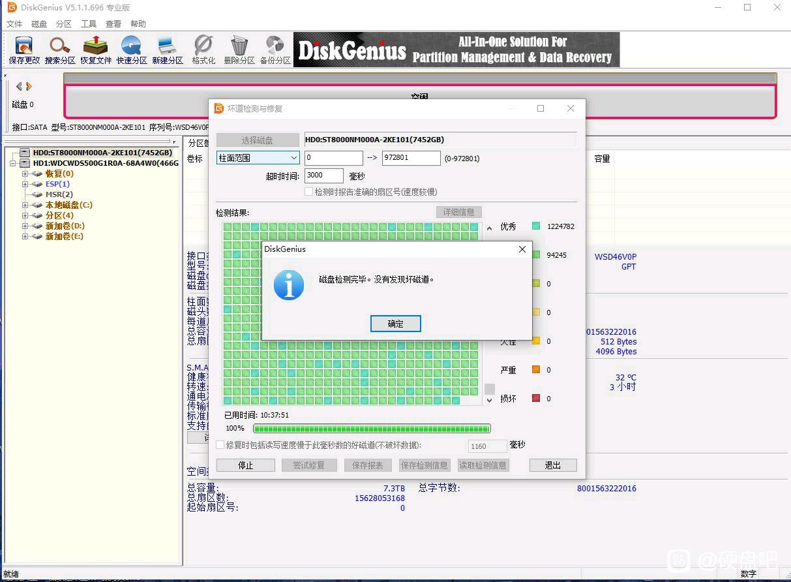Expand the 本地磁盘(C:) node
This screenshot has width=791, height=582.
25,205
